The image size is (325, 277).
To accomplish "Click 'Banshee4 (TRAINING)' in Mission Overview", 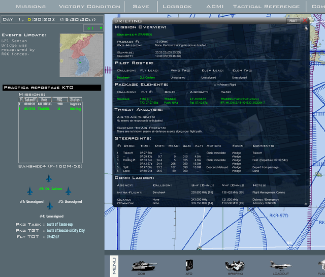I will point(135,35).
